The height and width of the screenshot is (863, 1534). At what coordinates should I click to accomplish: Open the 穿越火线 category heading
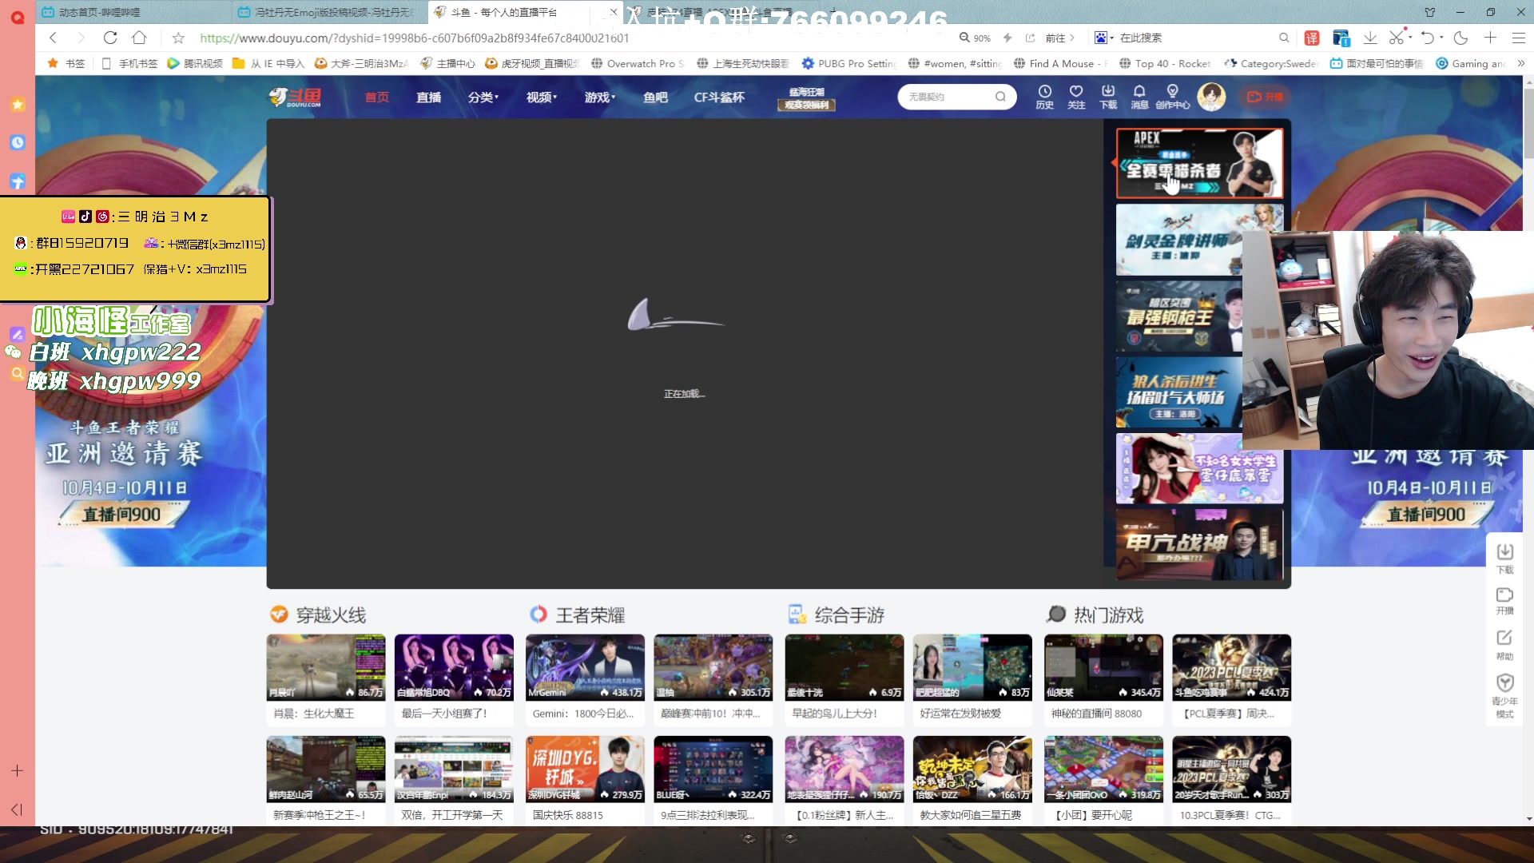(x=331, y=614)
